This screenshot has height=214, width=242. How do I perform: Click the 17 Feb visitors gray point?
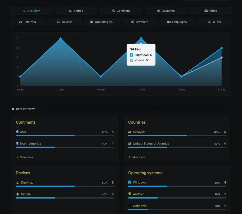tap(222, 57)
